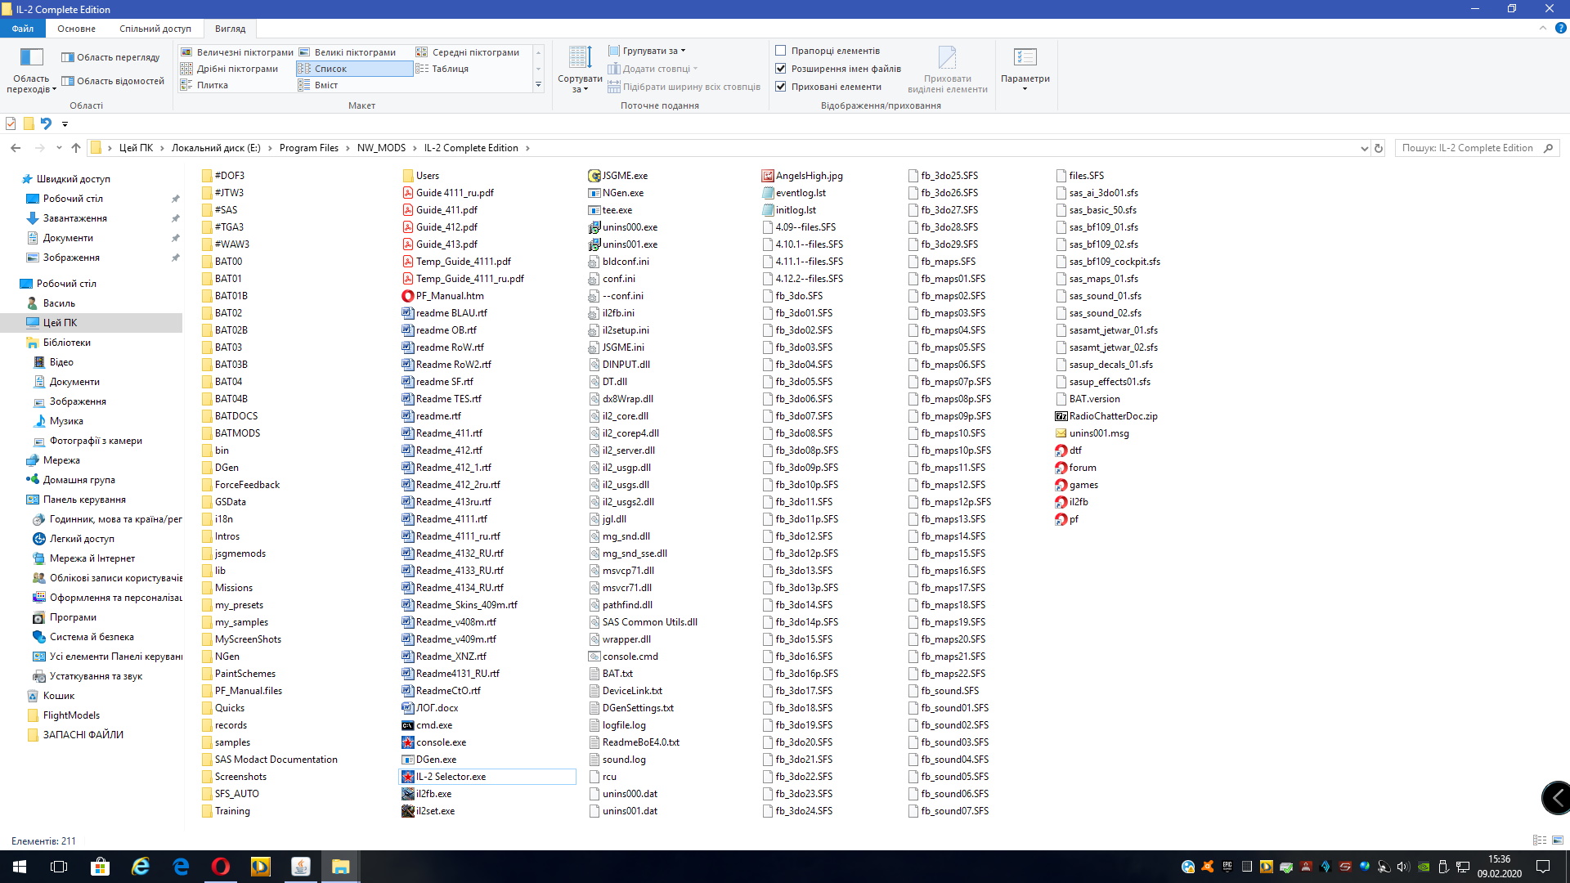Toggle the Розширення імен файлів checkbox

tap(781, 69)
